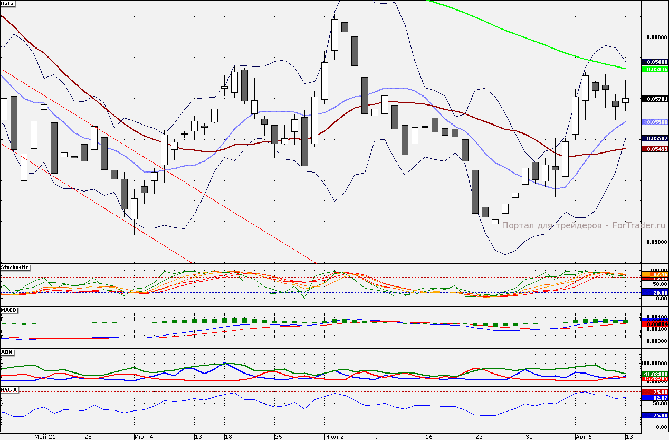Click the "Июл 2" date label
This screenshot has width=669, height=440.
click(x=335, y=437)
